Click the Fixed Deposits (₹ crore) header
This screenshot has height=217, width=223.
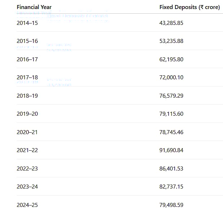pyautogui.click(x=189, y=7)
